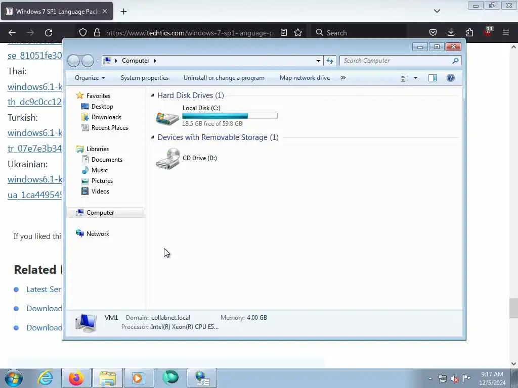Open Pictures library
The width and height of the screenshot is (518, 388).
(102, 181)
